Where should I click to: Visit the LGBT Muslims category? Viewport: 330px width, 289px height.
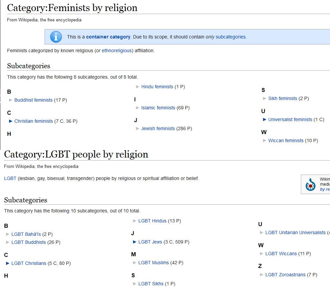(x=153, y=263)
